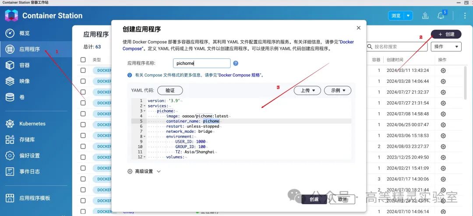Check the row created 2023/12/25 20:49:50
Image resolution: width=473 pixels, height=216 pixels.
coord(83,157)
